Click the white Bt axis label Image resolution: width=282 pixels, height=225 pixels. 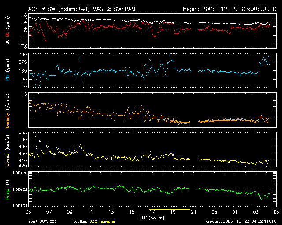(7, 43)
